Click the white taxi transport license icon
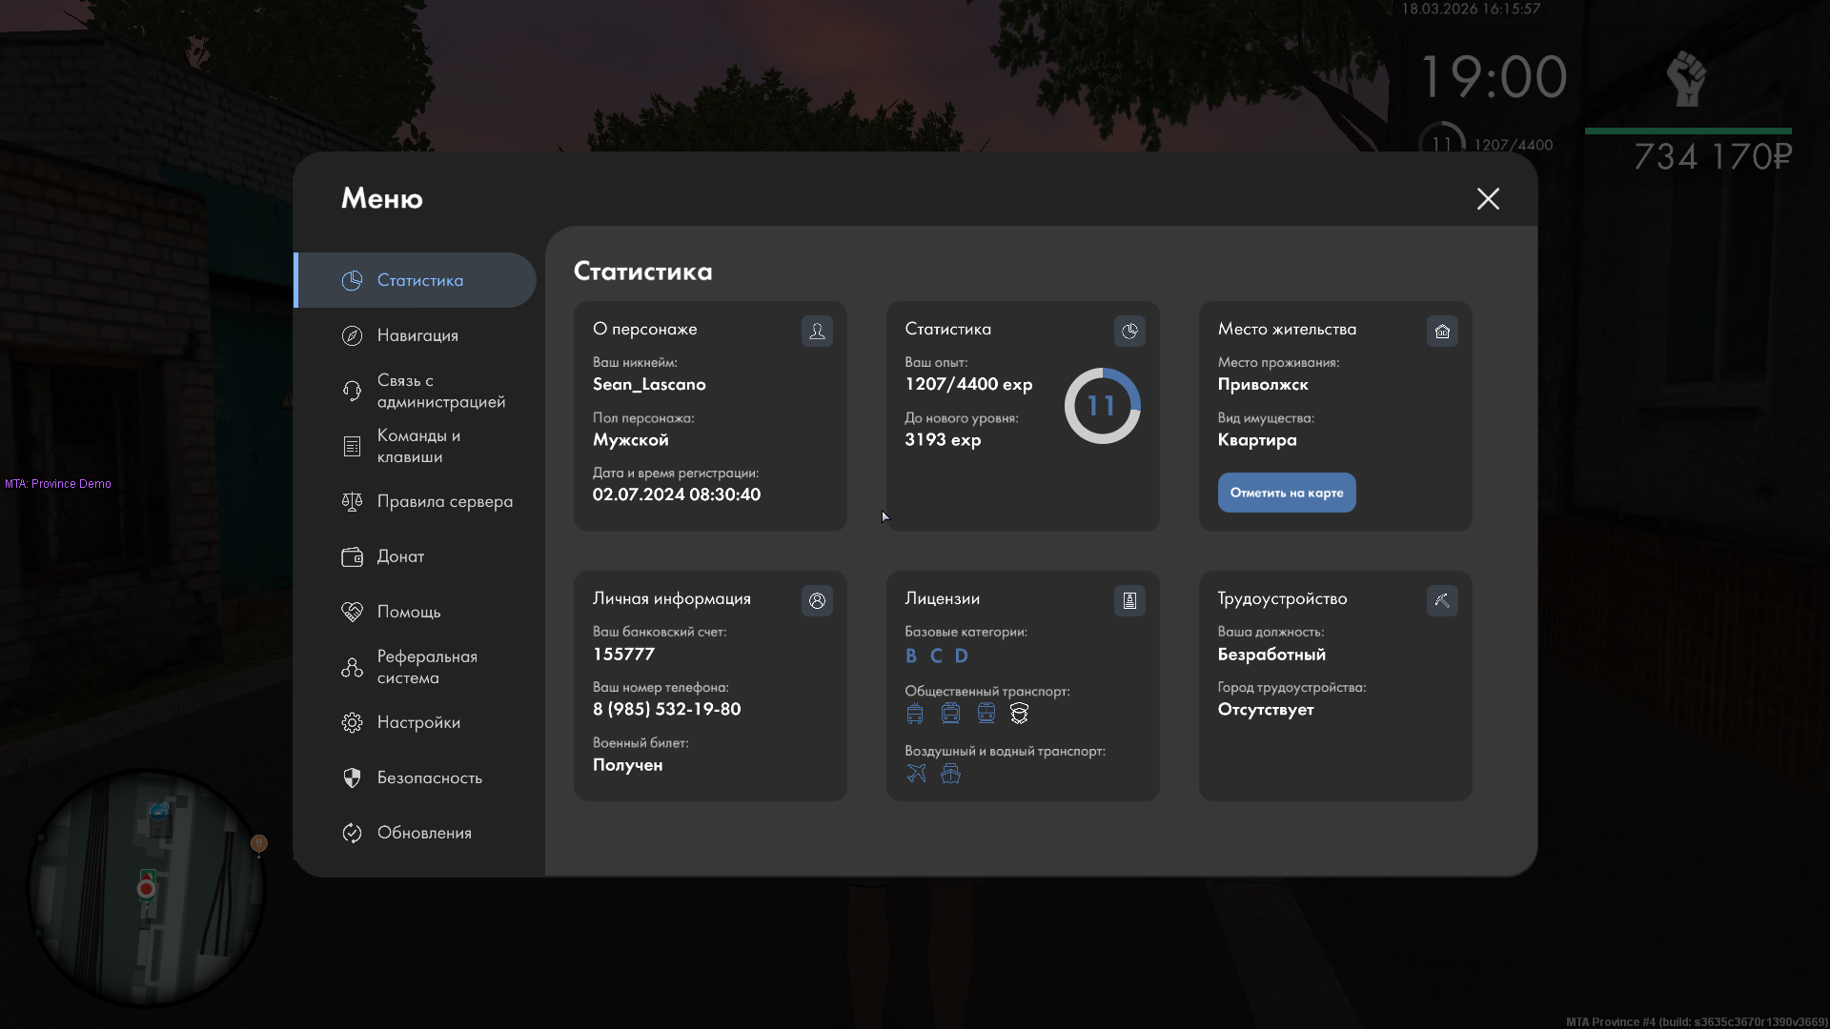This screenshot has width=1830, height=1029. coord(1019,714)
